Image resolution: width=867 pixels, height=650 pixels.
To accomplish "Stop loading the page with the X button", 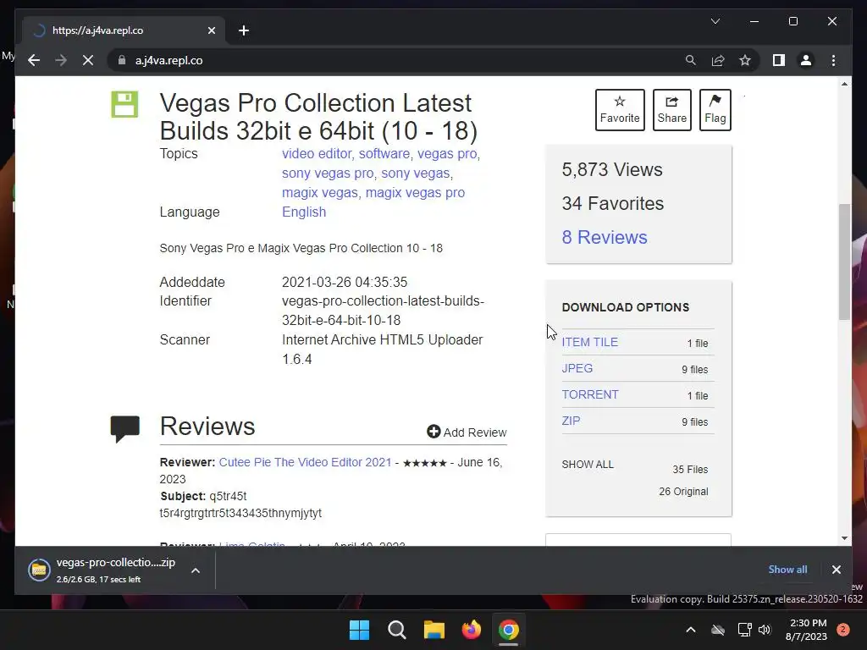I will [x=88, y=60].
